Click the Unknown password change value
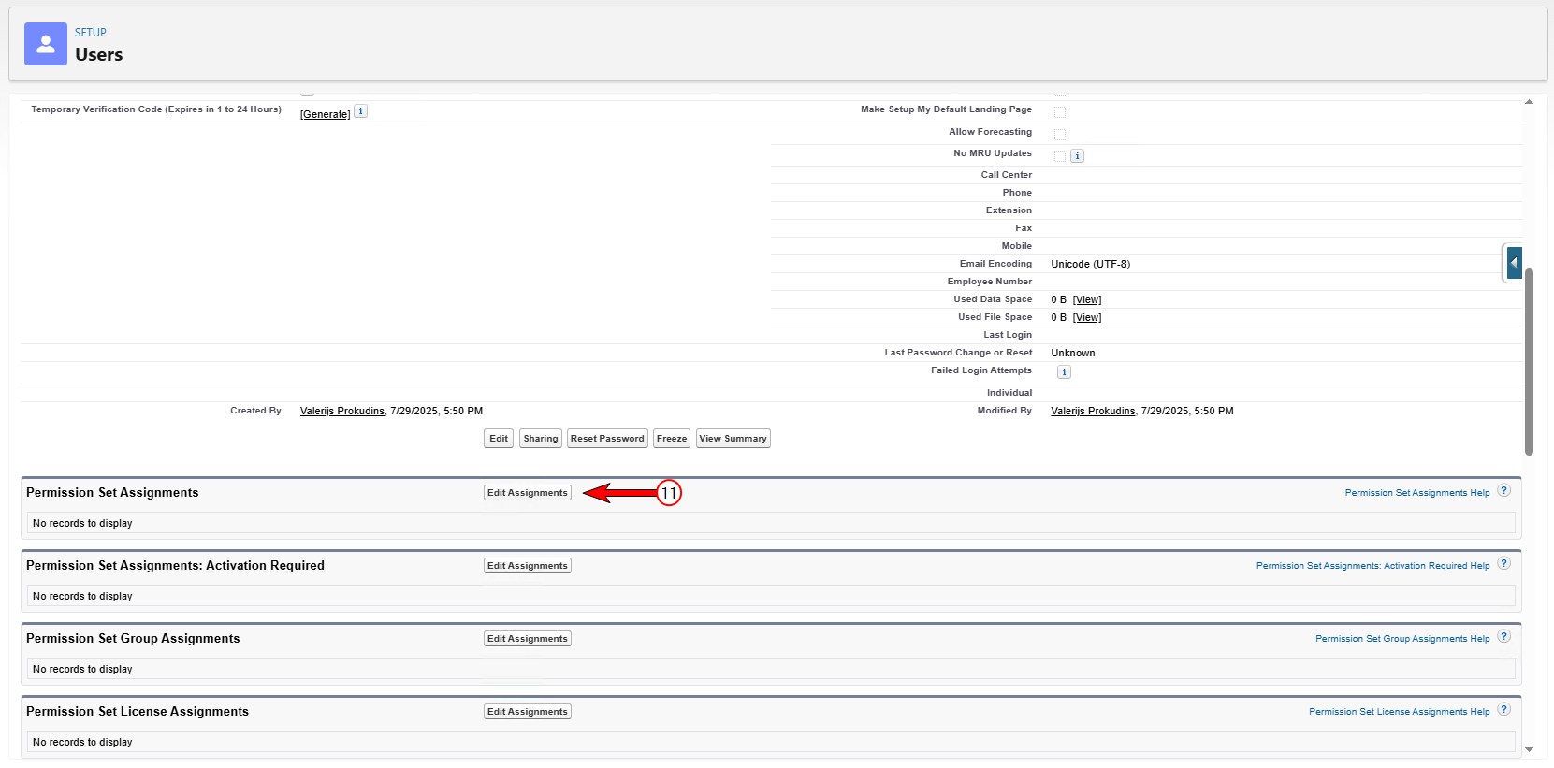 1072,354
